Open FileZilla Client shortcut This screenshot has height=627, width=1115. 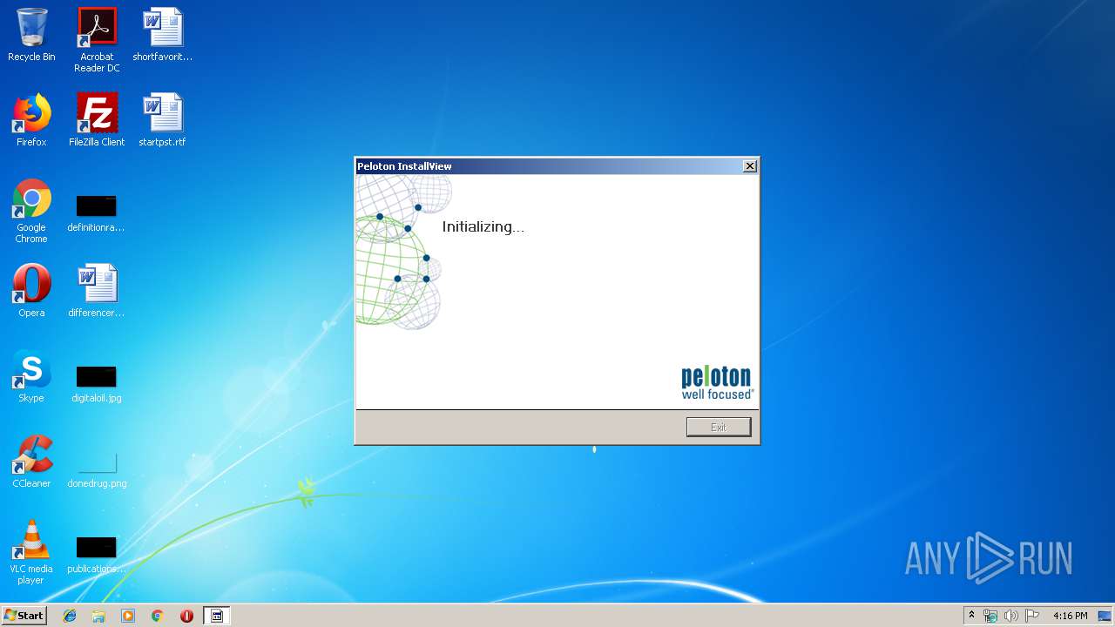click(97, 120)
